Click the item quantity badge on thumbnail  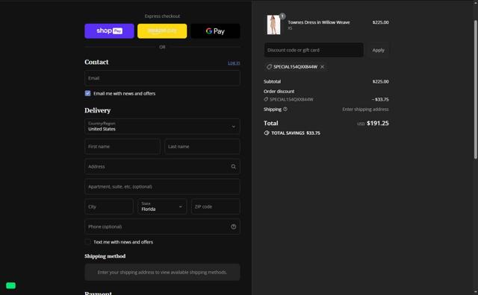tap(282, 16)
